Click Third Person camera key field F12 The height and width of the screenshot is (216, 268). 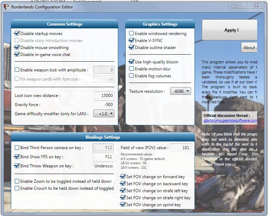pos(103,147)
